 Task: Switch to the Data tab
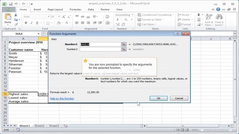(x=91, y=9)
